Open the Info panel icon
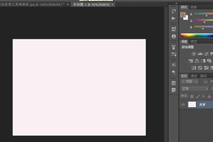 point(174,36)
